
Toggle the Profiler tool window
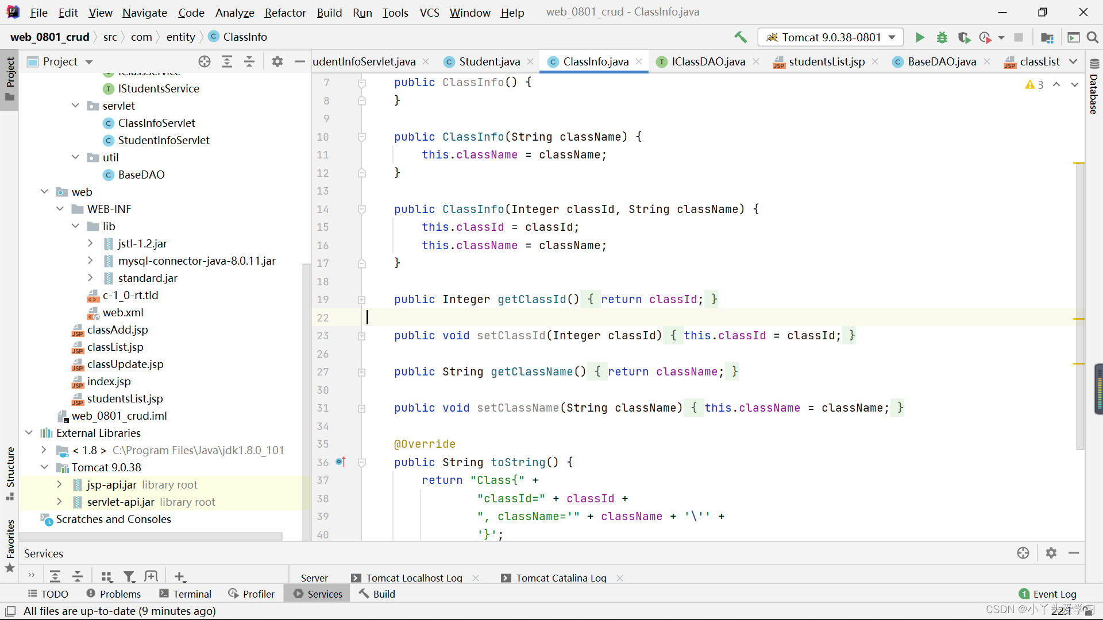tap(251, 594)
